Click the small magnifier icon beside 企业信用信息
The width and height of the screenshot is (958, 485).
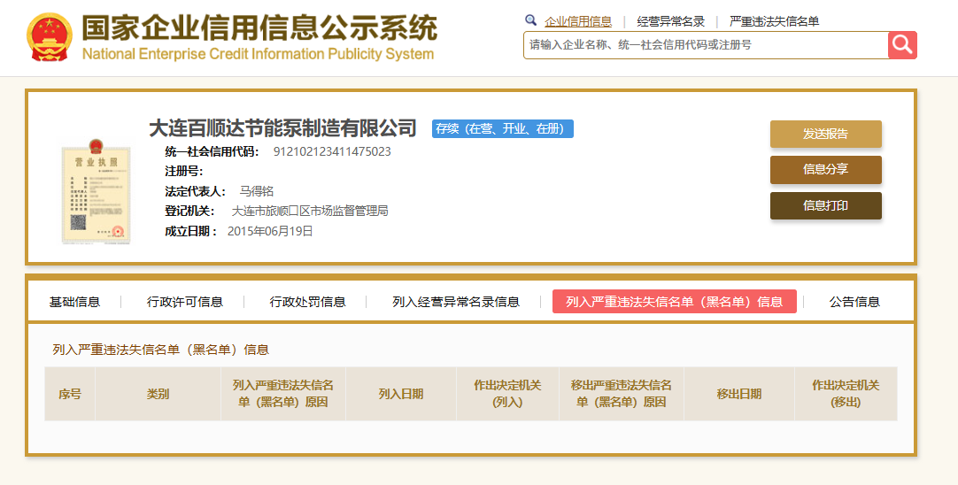[530, 20]
